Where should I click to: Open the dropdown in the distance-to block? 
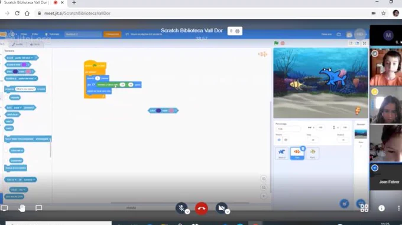(x=35, y=78)
